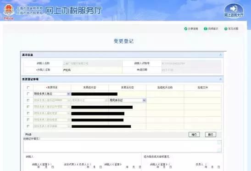Click the text area scrollbar down arrow
The width and height of the screenshot is (251, 171).
(x=219, y=150)
